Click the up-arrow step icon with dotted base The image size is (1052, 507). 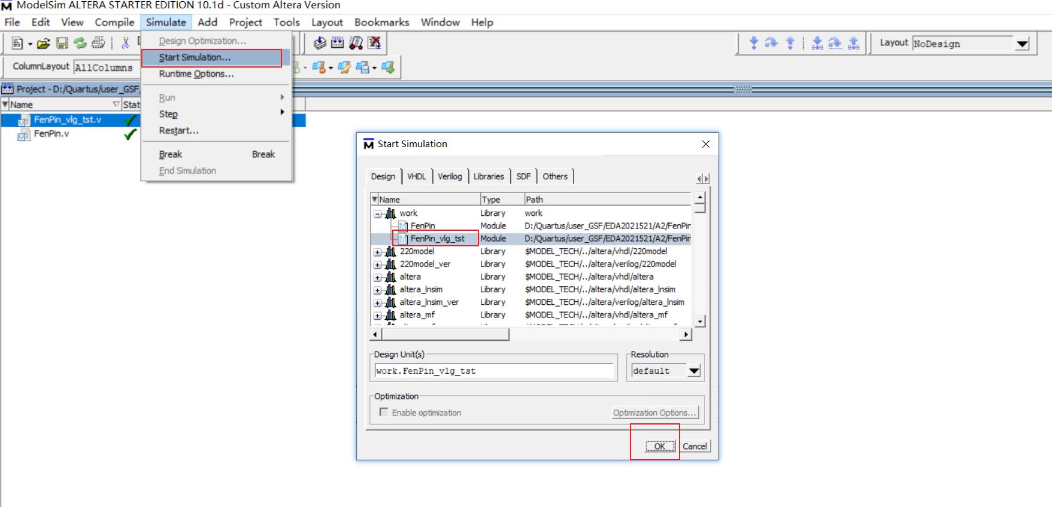[x=854, y=43]
